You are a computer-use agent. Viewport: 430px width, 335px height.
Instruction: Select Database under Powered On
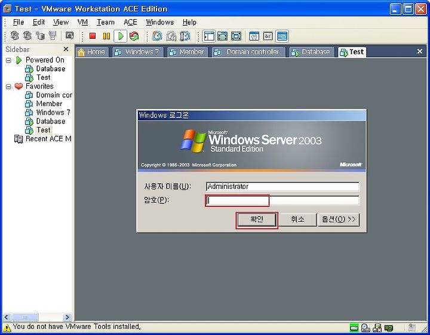click(45, 69)
